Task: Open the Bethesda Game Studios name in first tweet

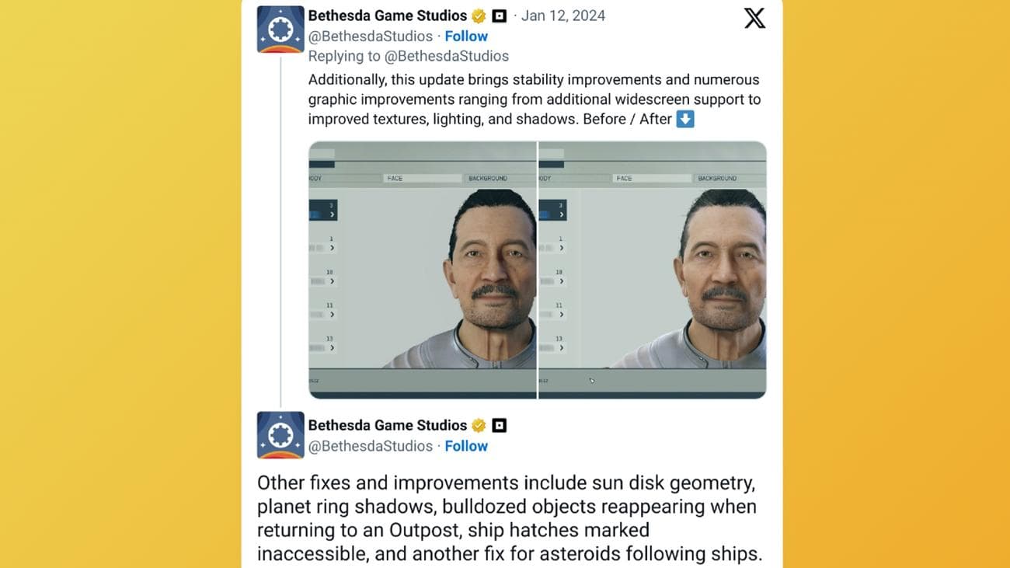Action: pyautogui.click(x=387, y=16)
